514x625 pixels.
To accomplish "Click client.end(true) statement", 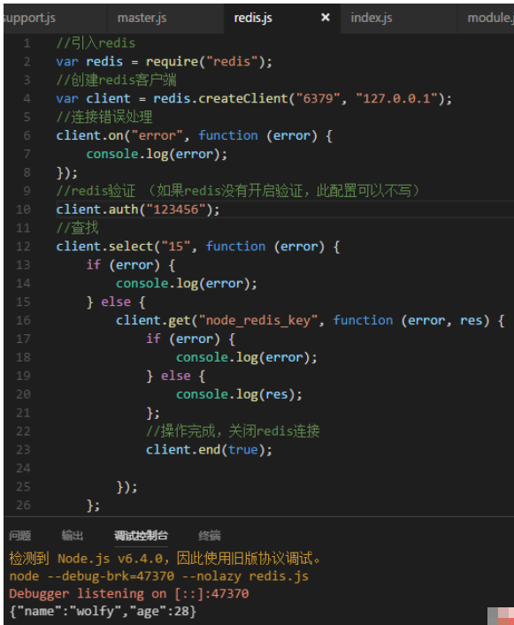I will [209, 450].
